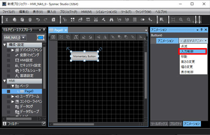Select 入力制御 from animation list
The height and width of the screenshot is (135, 210).
pyautogui.click(x=193, y=52)
